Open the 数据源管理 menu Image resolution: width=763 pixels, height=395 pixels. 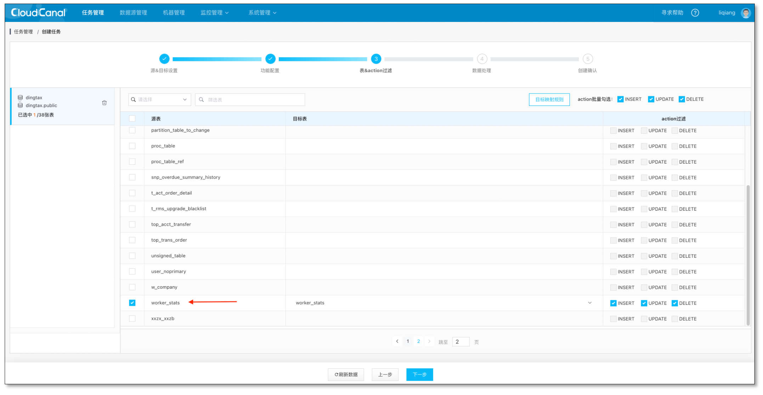133,13
